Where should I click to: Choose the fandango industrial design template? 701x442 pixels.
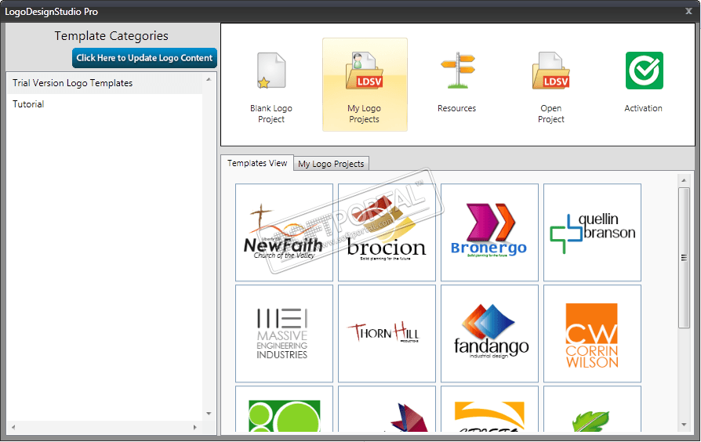click(489, 333)
